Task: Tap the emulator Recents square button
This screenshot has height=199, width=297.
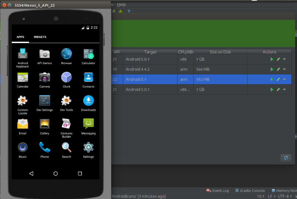Action: click(80, 173)
